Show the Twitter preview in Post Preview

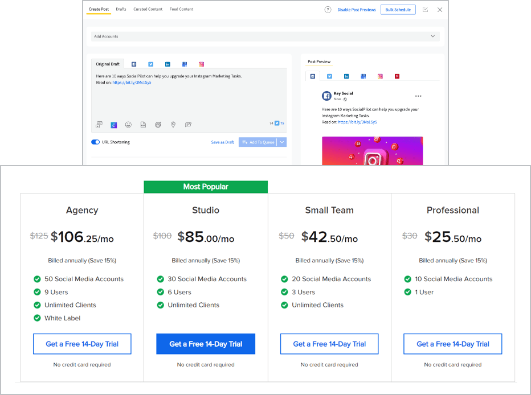tap(329, 76)
